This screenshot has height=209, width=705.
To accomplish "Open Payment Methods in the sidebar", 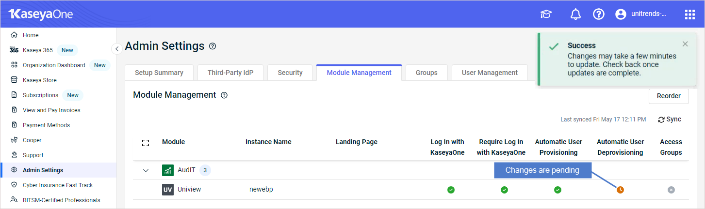I will coord(46,125).
